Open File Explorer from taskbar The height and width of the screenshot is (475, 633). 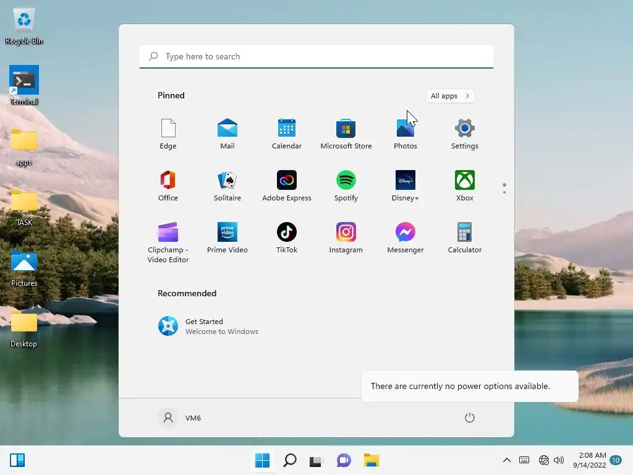pyautogui.click(x=371, y=460)
